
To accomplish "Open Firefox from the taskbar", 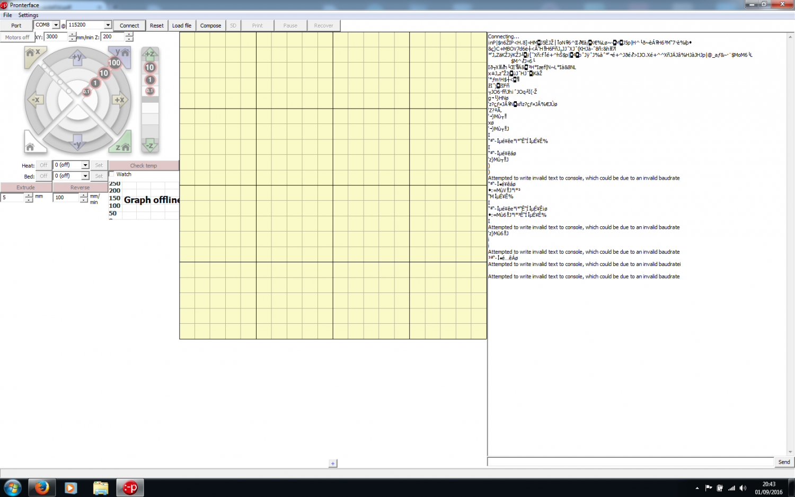I will 42,487.
